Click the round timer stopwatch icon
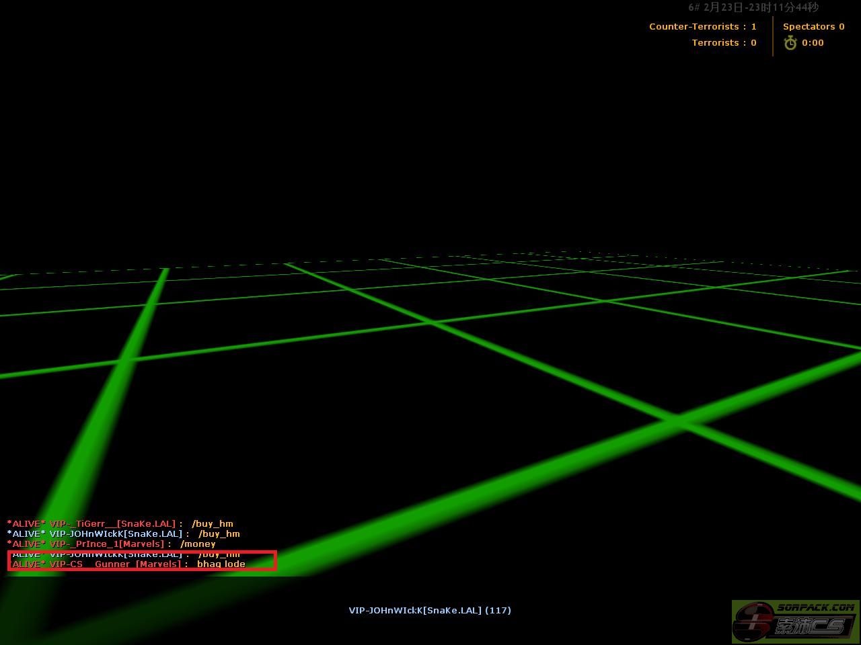The height and width of the screenshot is (645, 861). 790,43
